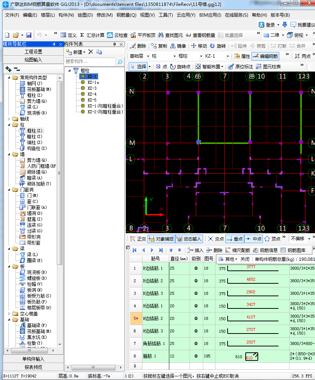
Task: Select KZ-5 in component tree
Action: [92, 100]
